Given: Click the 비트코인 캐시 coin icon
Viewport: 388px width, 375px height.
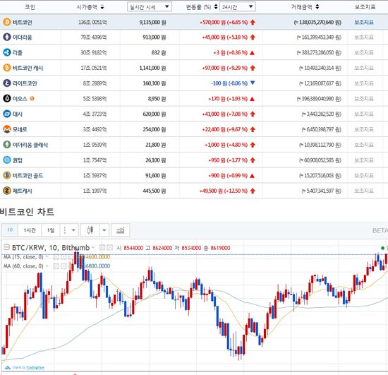Looking at the screenshot, I should click(7, 68).
